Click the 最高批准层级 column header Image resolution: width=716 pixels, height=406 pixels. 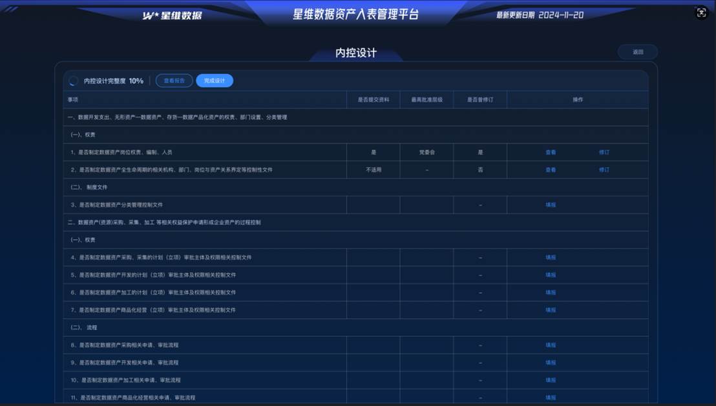[x=426, y=100]
